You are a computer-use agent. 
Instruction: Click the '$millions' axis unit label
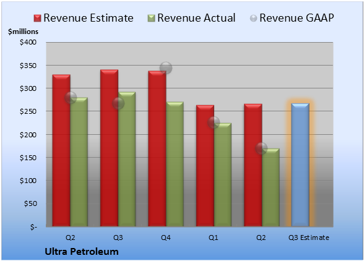tap(24, 32)
